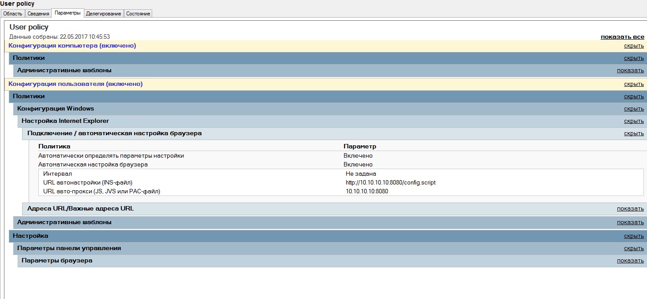This screenshot has height=299, width=647.
Task: Collapse Конфигурация пользователя via its скрыть link
Action: [634, 84]
